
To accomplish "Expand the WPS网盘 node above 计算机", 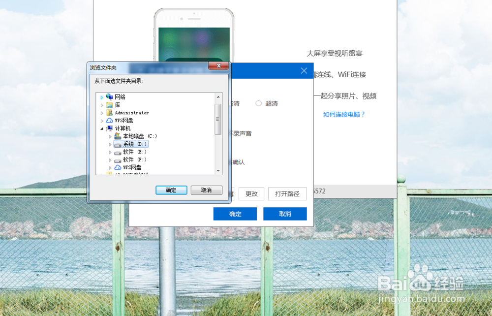I will click(x=102, y=121).
